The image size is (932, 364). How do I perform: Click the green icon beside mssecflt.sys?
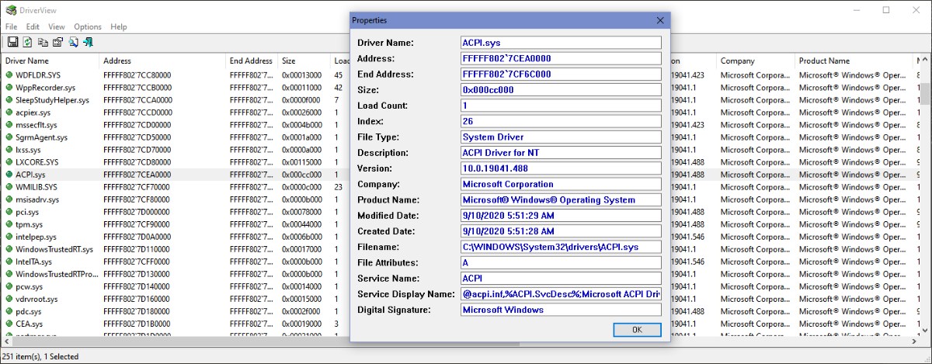(x=9, y=125)
